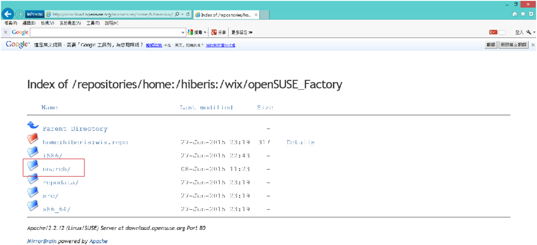This screenshot has width=537, height=245.
Task: Open the address bar dropdown arrow
Action: click(x=182, y=14)
